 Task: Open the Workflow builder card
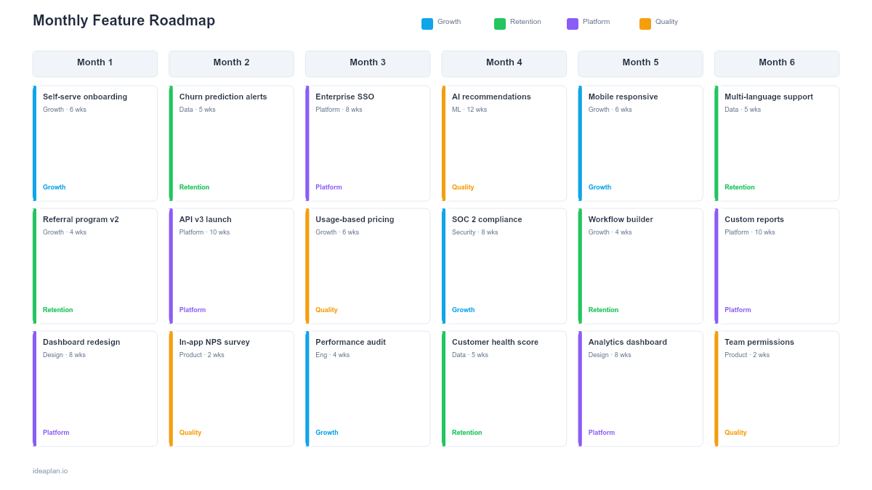(x=640, y=265)
